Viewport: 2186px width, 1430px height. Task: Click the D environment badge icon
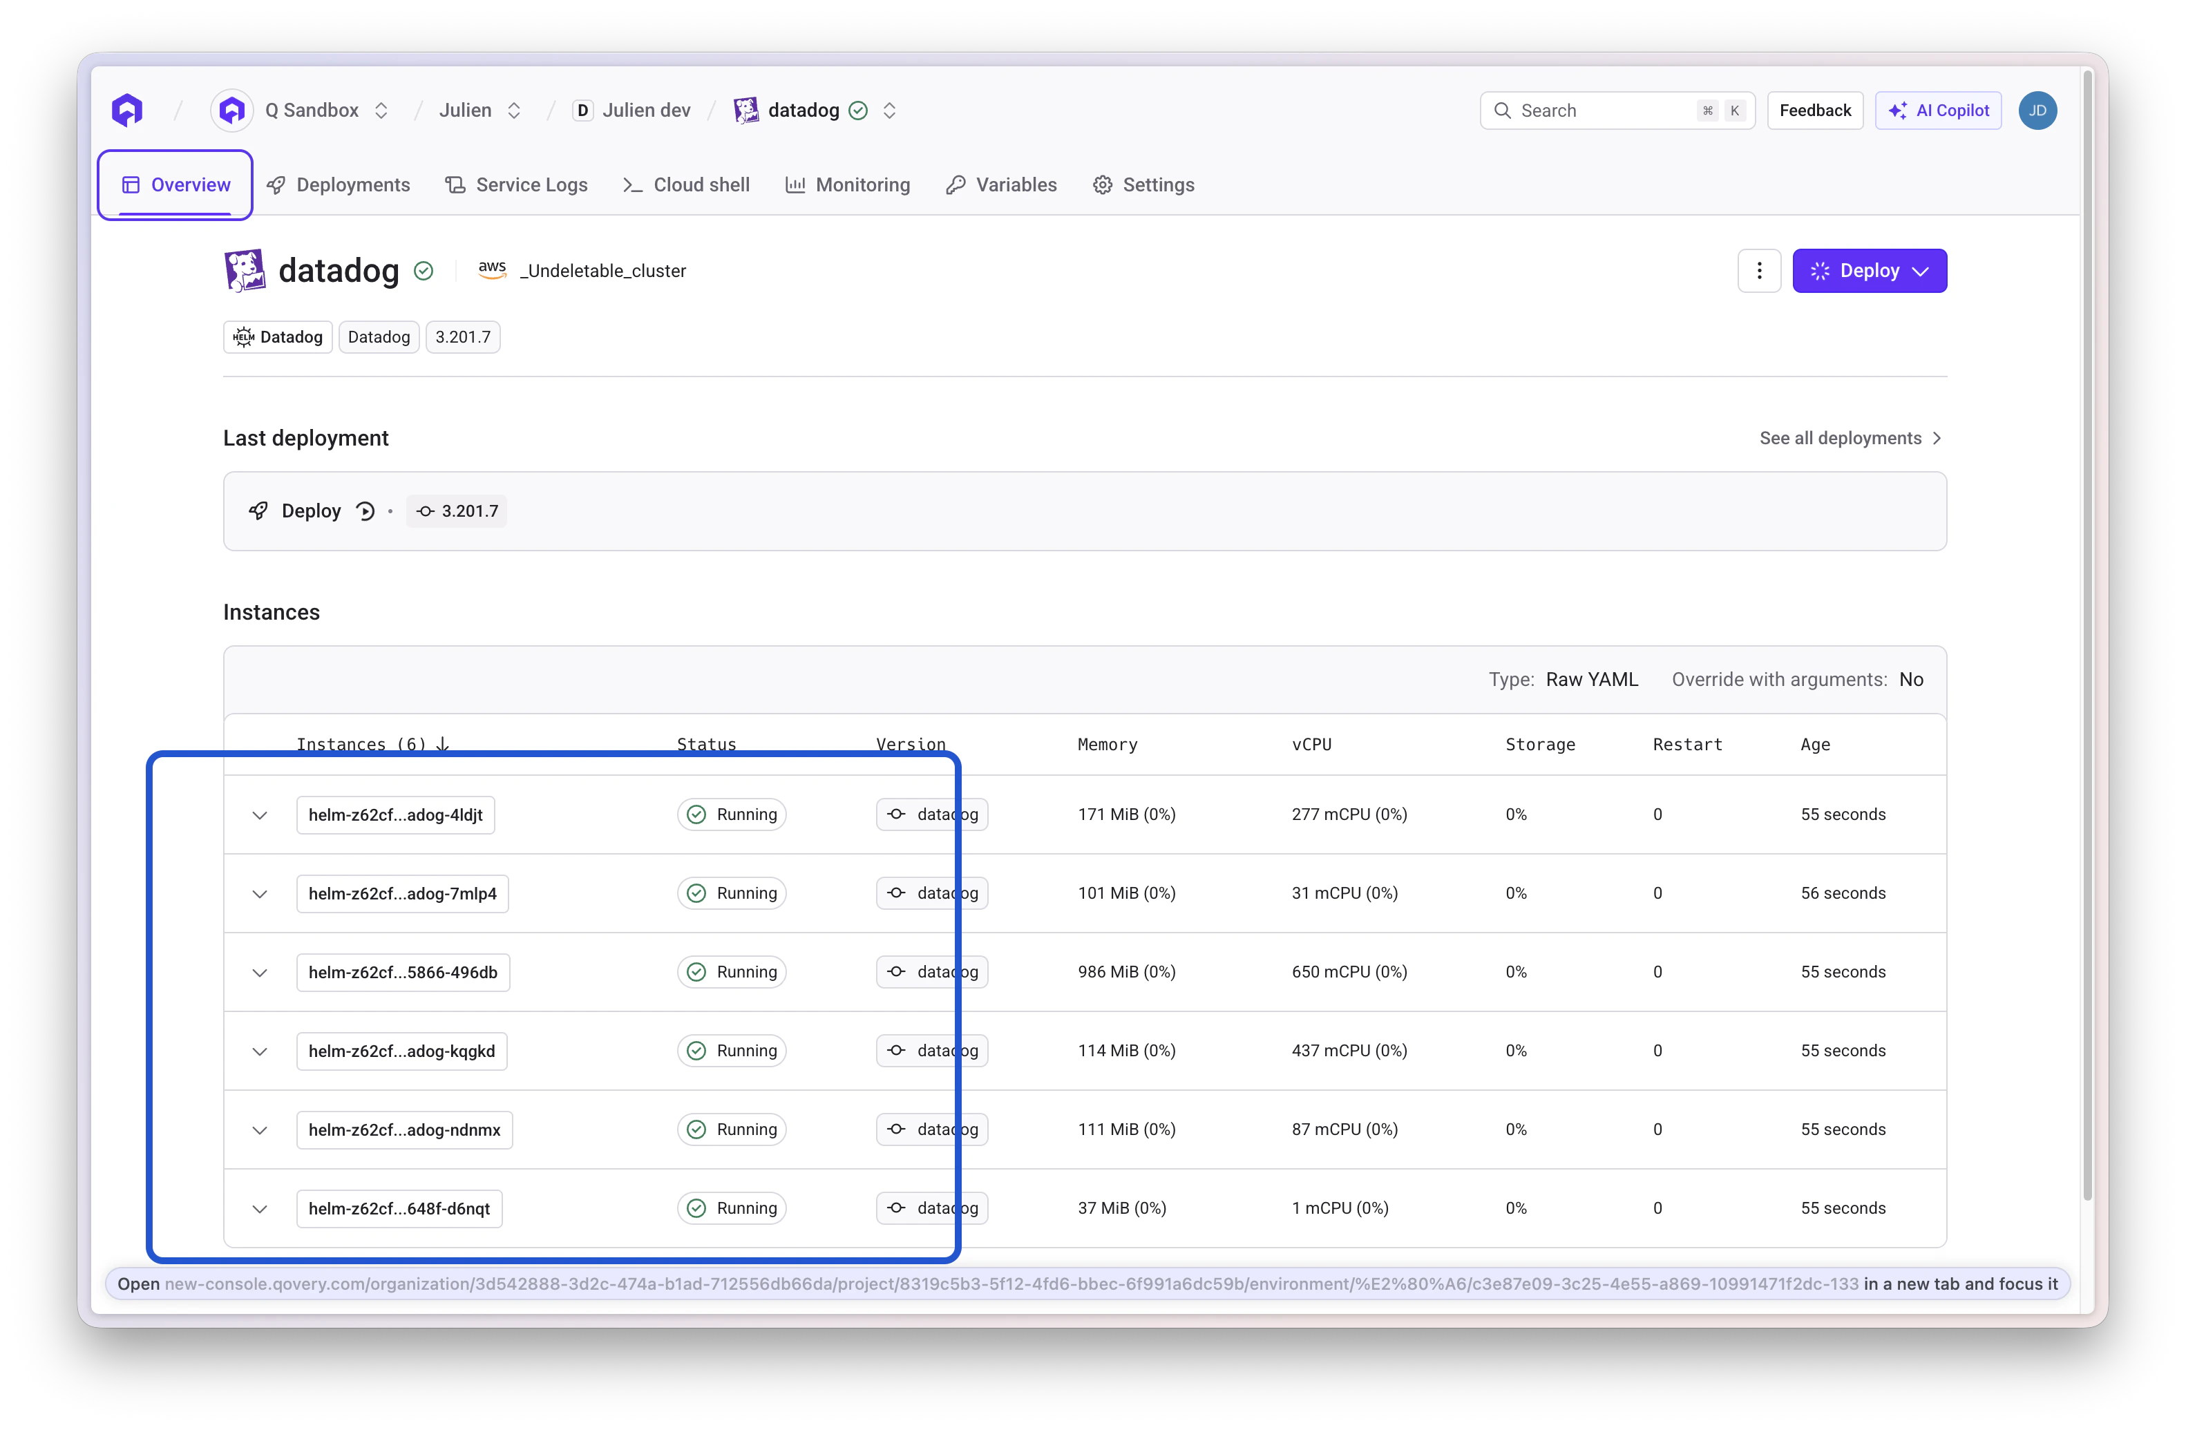tap(582, 111)
